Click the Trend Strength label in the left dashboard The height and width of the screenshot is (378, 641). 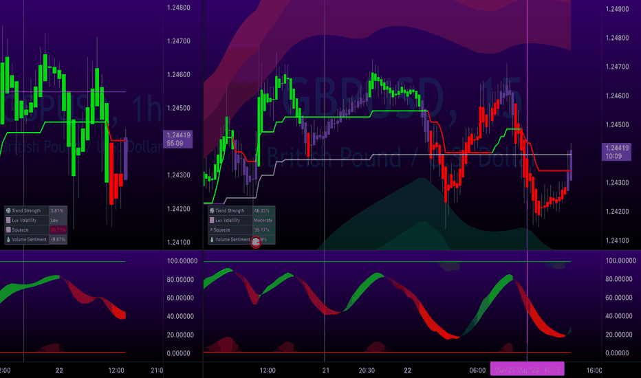coord(26,211)
